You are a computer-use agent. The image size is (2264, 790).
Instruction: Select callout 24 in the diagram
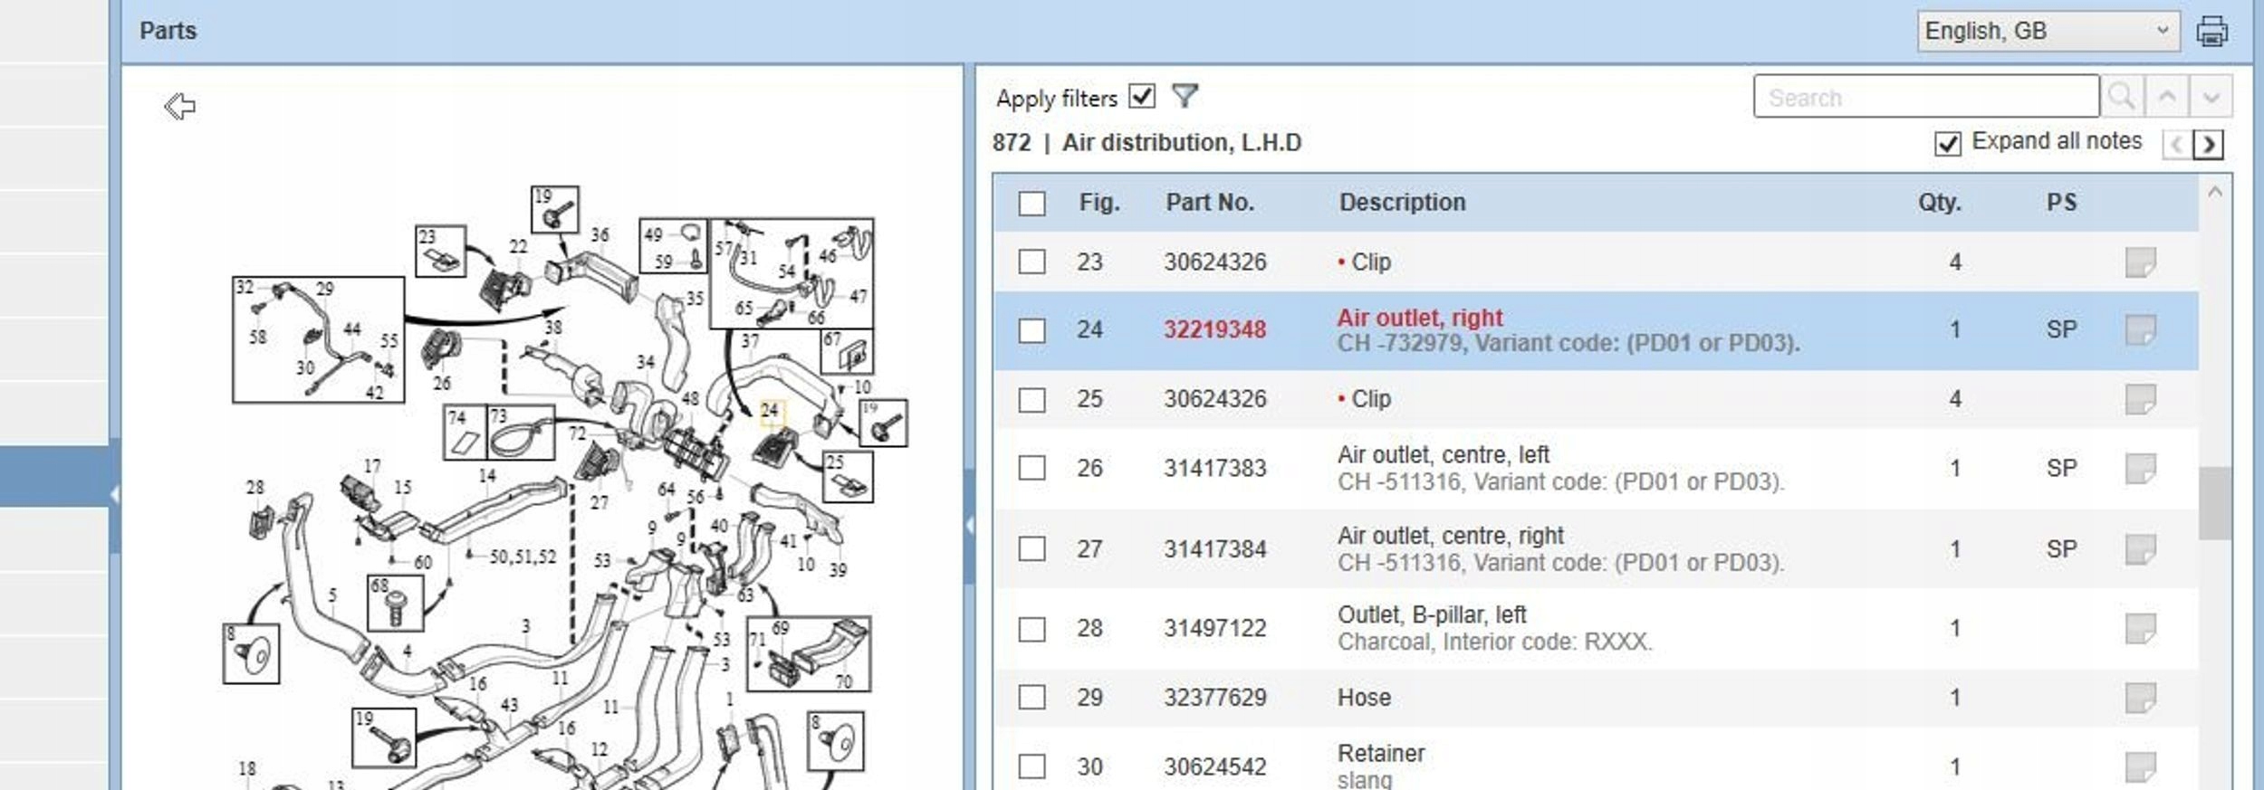[x=771, y=412]
